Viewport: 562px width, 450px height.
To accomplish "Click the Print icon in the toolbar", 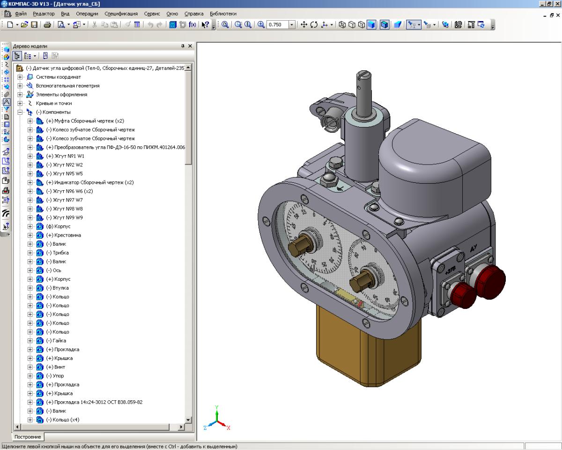I will point(47,25).
